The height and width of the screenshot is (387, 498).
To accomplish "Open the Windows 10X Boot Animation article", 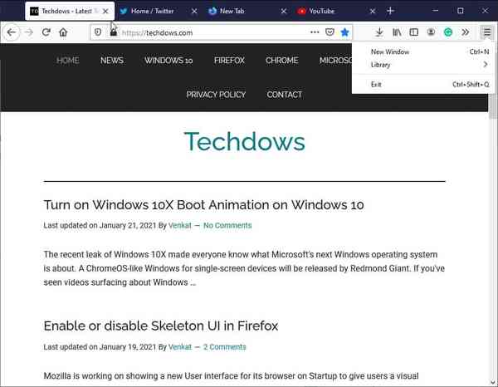I will 203,205.
